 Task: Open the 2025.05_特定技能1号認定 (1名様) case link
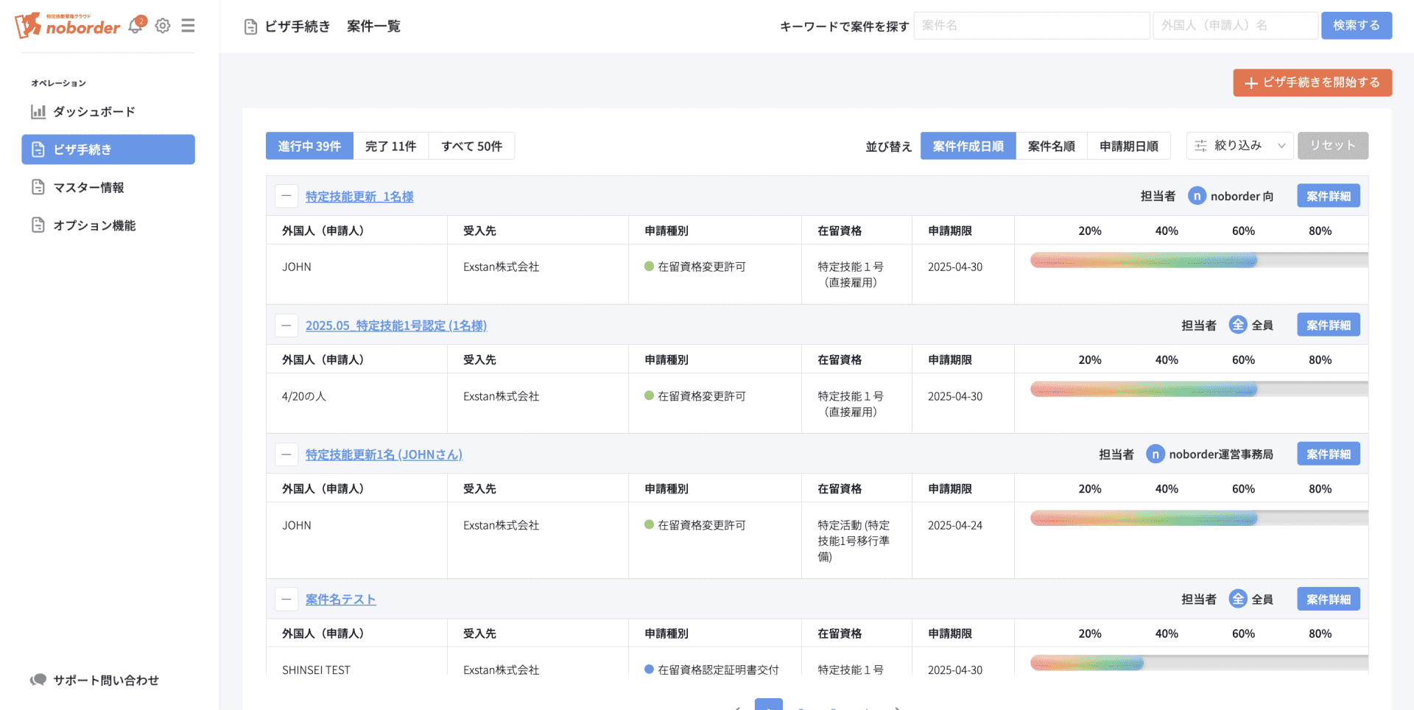[x=396, y=326]
